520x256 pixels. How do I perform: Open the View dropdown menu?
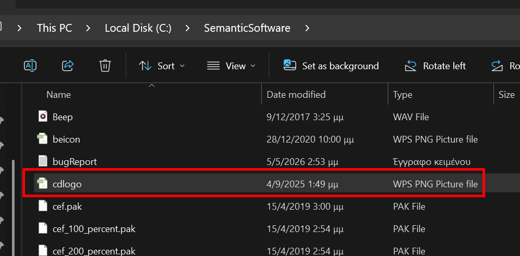231,66
